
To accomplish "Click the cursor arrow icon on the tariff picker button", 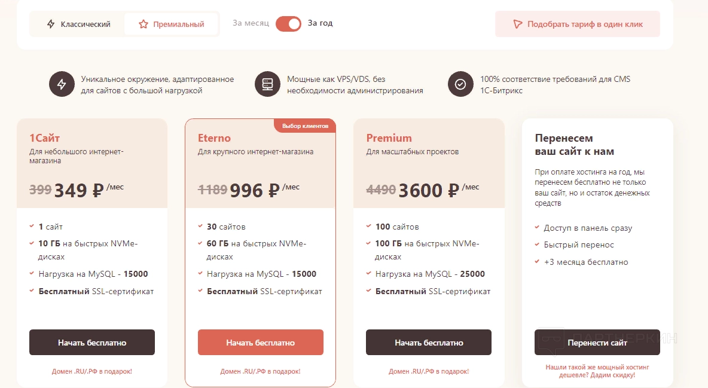I will pos(518,25).
